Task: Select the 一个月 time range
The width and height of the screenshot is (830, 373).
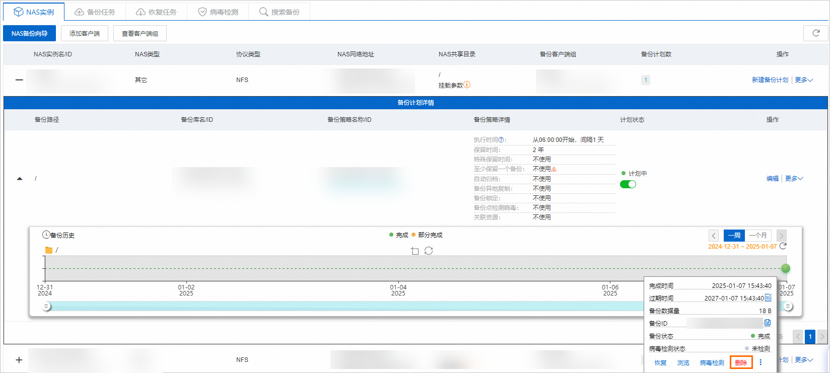Action: click(758, 236)
